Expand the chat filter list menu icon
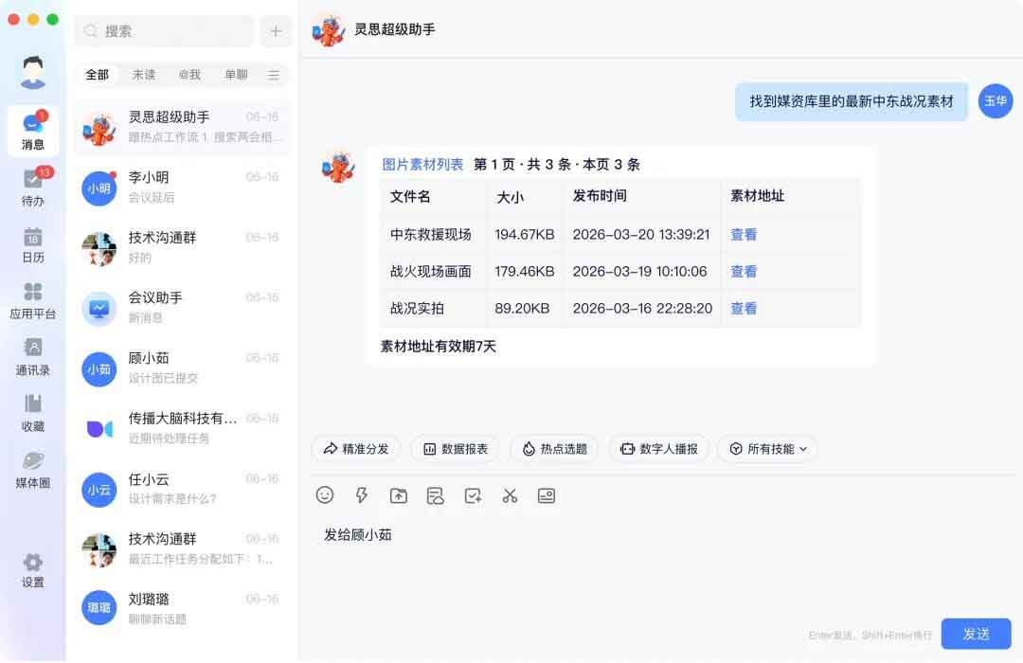This screenshot has width=1023, height=663. pyautogui.click(x=274, y=75)
